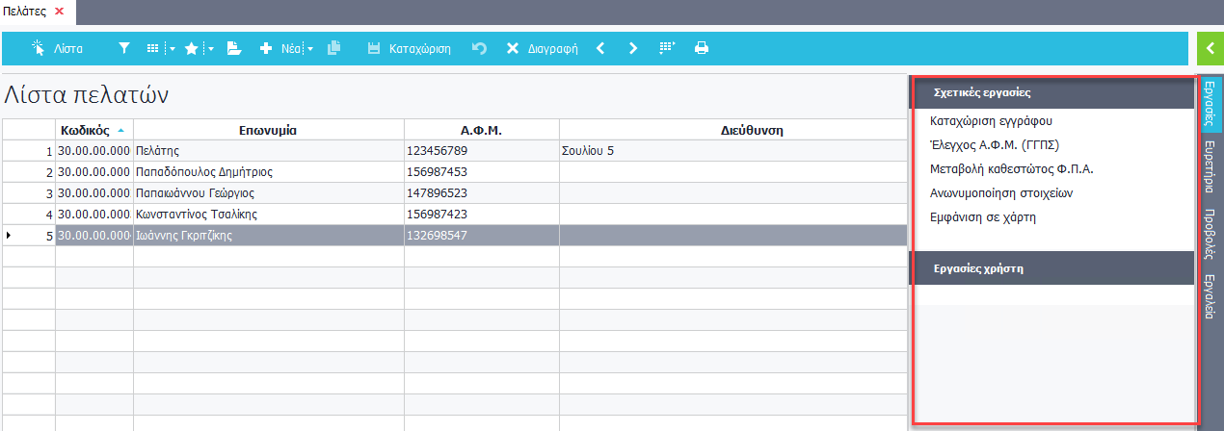The image size is (1224, 431).
Task: Select the Εργαλεία side tab
Action: 1209,296
